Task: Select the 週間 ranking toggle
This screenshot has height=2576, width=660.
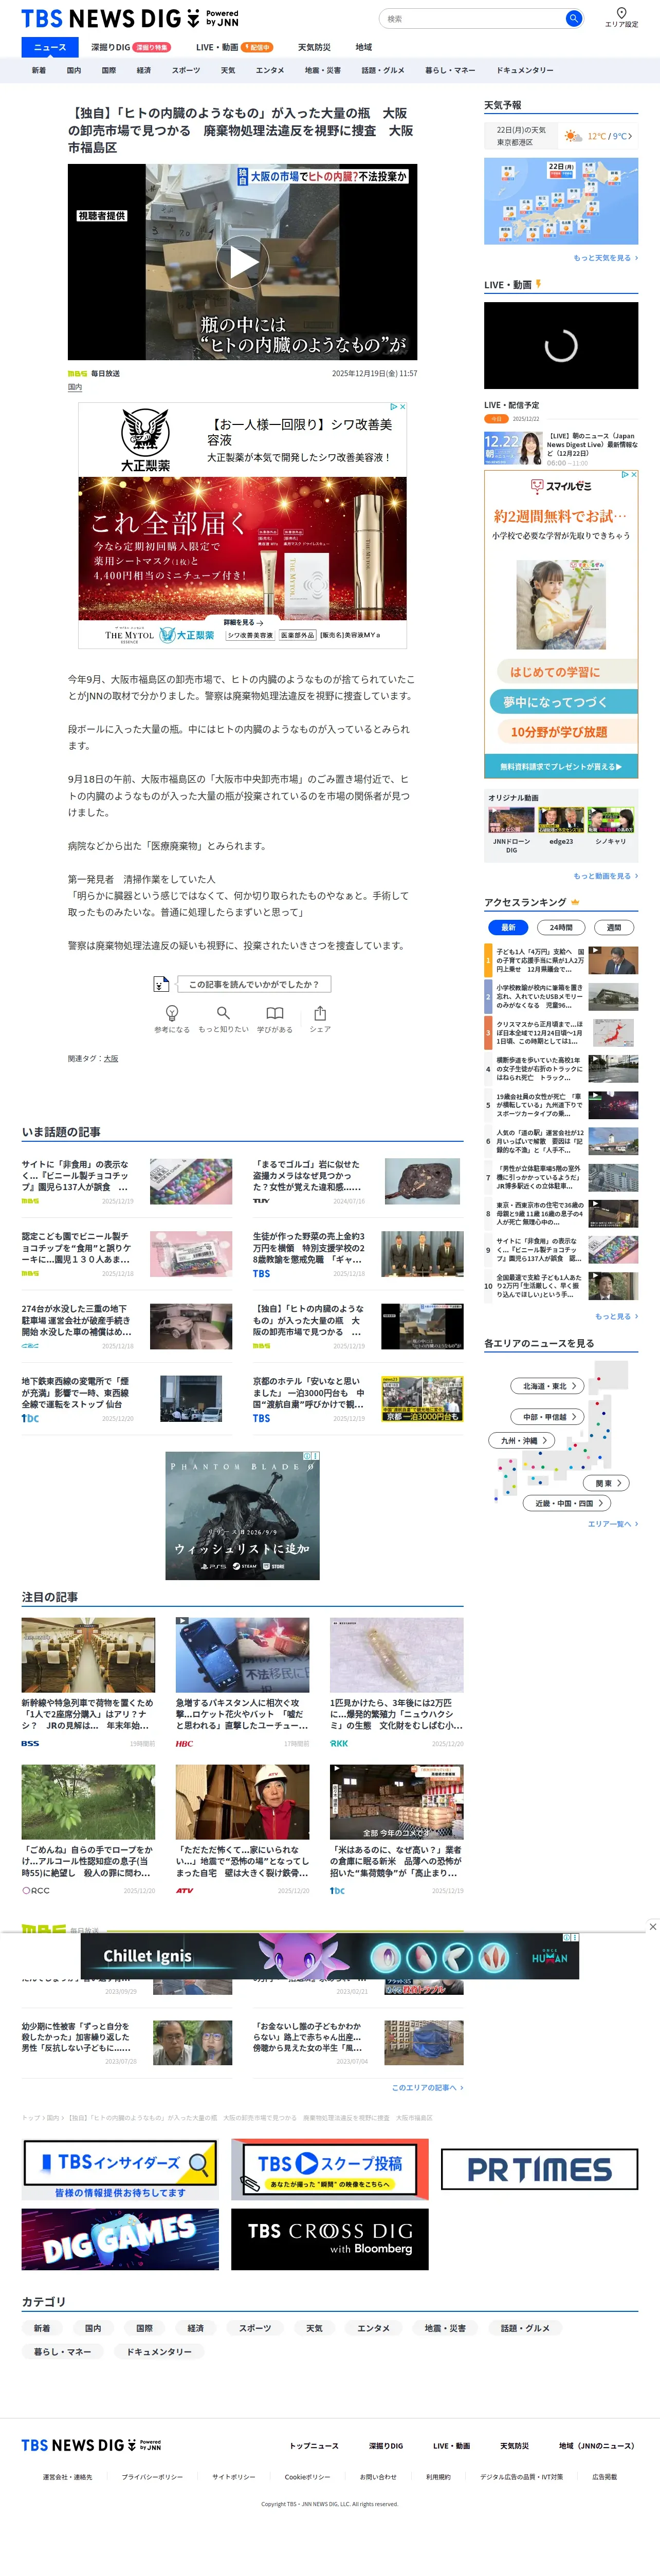Action: tap(614, 927)
